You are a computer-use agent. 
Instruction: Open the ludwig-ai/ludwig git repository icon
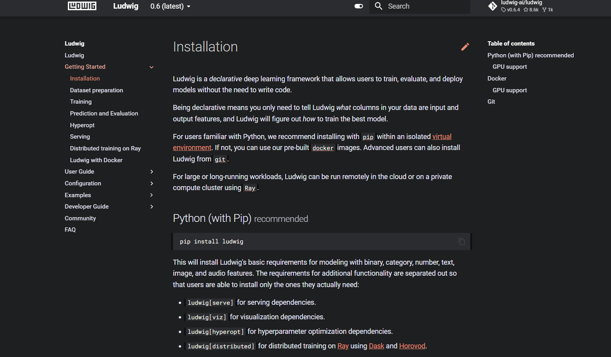point(492,6)
